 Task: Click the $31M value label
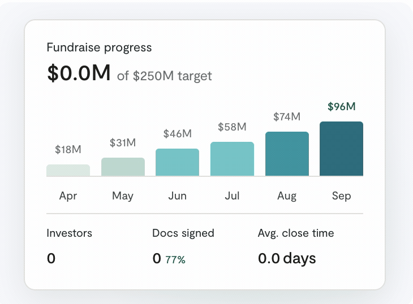point(123,143)
